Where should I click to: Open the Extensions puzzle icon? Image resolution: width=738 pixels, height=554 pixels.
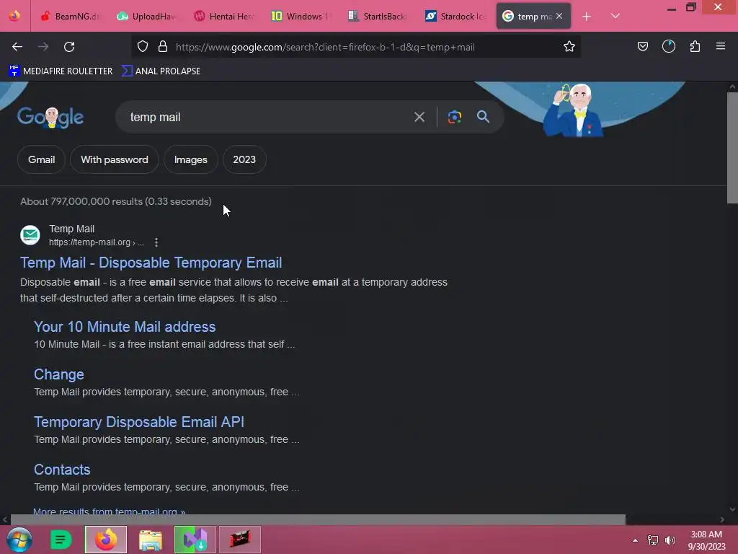(695, 46)
